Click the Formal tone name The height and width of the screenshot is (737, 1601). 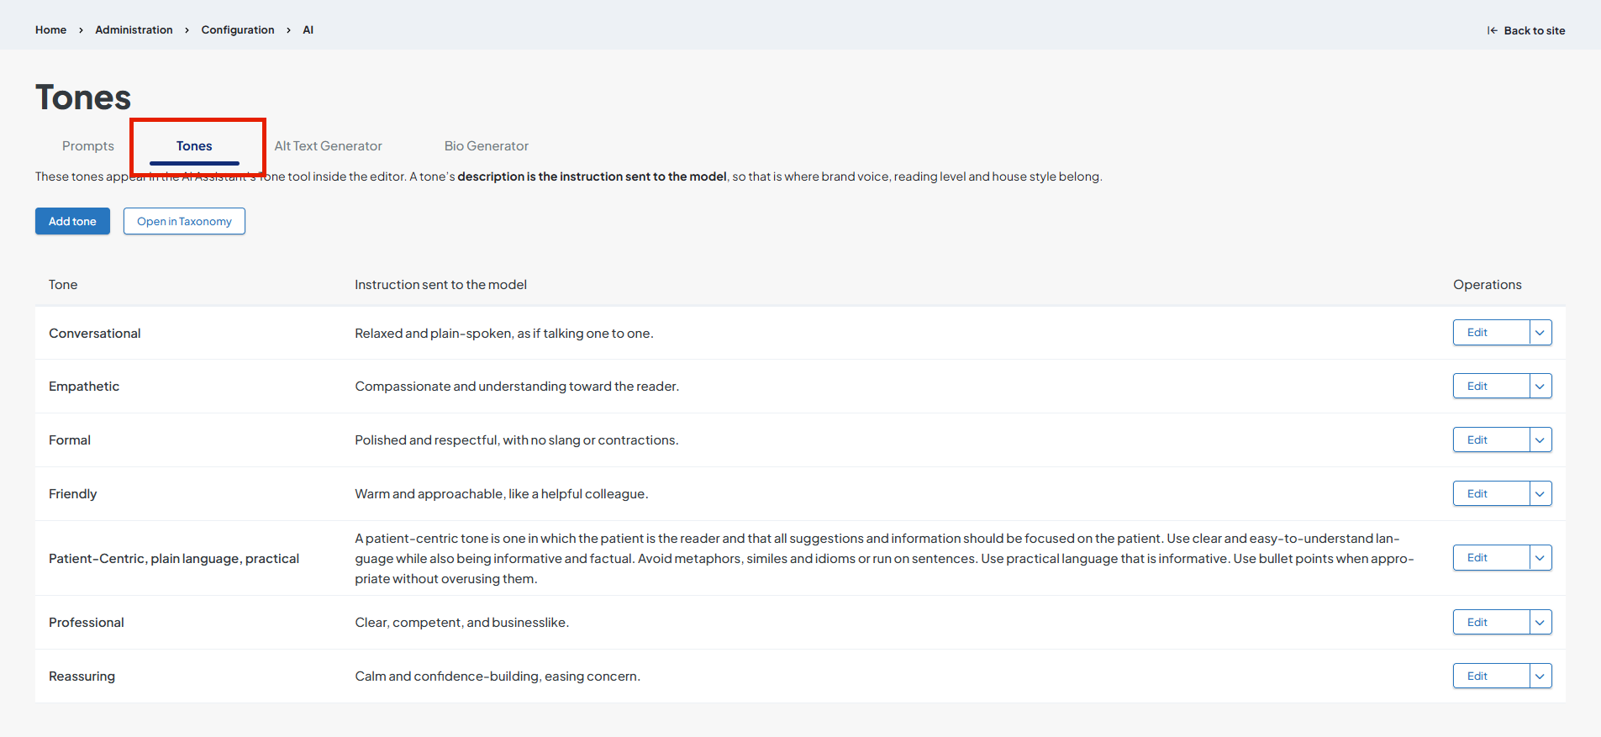tap(70, 440)
